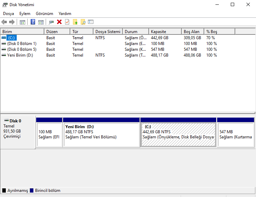The image size is (256, 197).
Task: Click the drive icon of (C:) row
Action: click(4, 38)
